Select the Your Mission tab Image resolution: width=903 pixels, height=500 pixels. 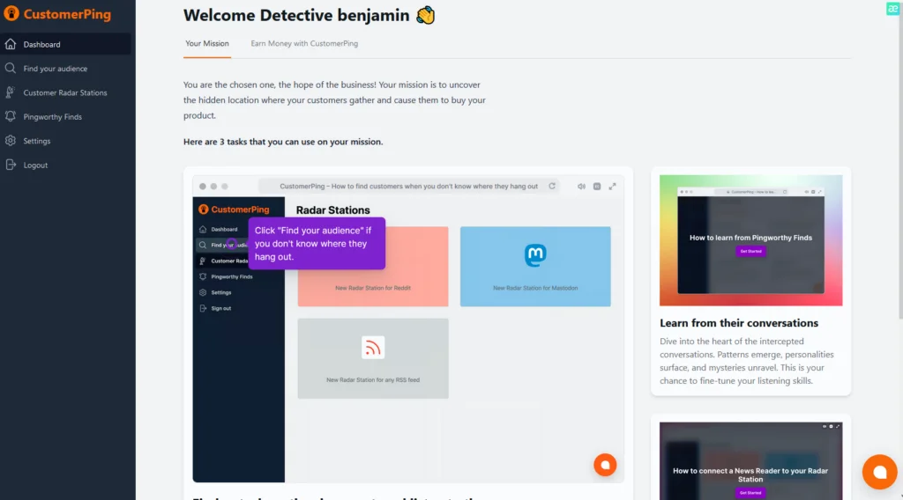coord(206,44)
